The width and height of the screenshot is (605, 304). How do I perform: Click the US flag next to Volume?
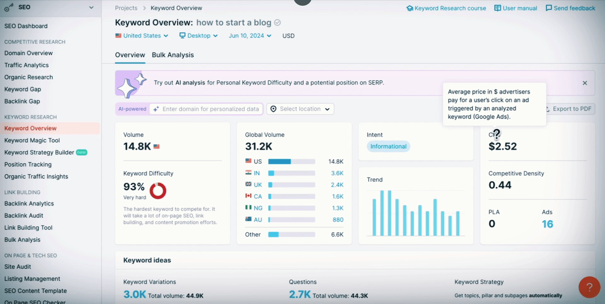pos(157,147)
